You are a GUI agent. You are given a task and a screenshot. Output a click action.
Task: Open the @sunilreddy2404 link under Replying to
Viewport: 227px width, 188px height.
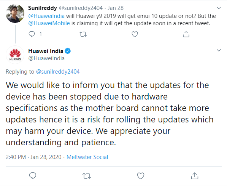point(58,72)
